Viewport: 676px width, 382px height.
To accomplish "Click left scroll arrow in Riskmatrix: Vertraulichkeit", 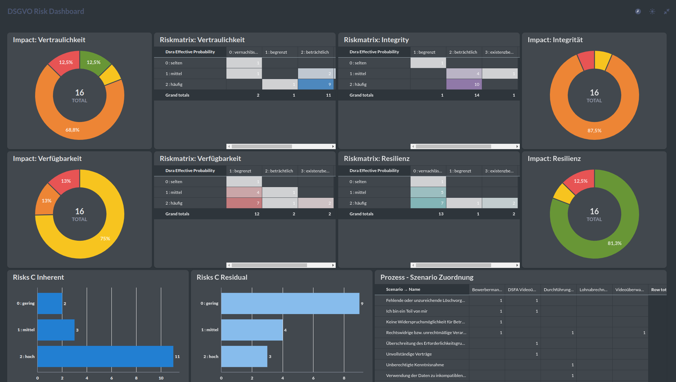I will pyautogui.click(x=229, y=146).
